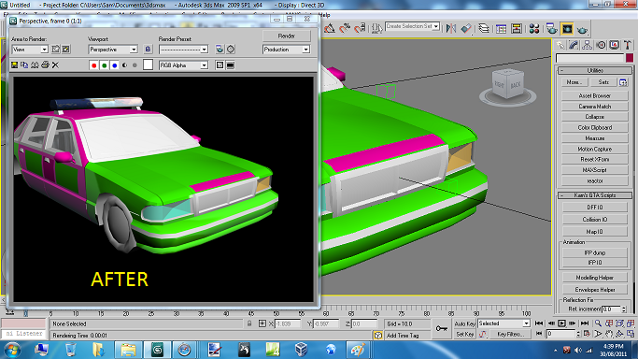Toggle the Auto Key button
The width and height of the screenshot is (638, 359).
coord(464,323)
